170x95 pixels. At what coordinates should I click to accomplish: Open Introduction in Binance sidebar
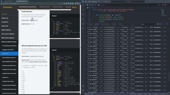5,22
